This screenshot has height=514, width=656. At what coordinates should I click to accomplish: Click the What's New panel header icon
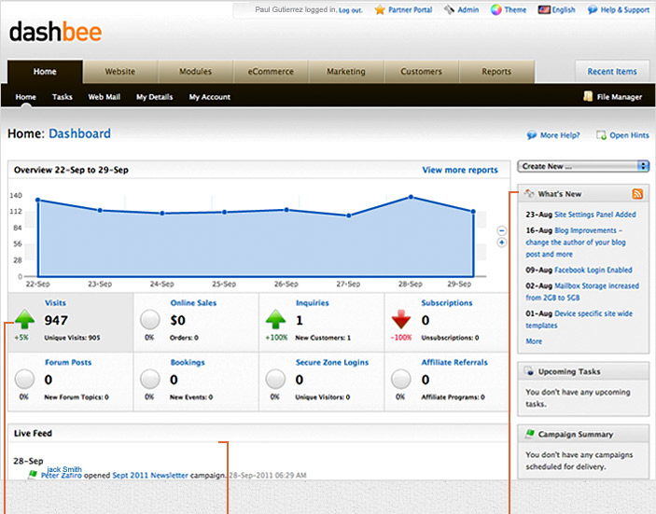coord(529,193)
